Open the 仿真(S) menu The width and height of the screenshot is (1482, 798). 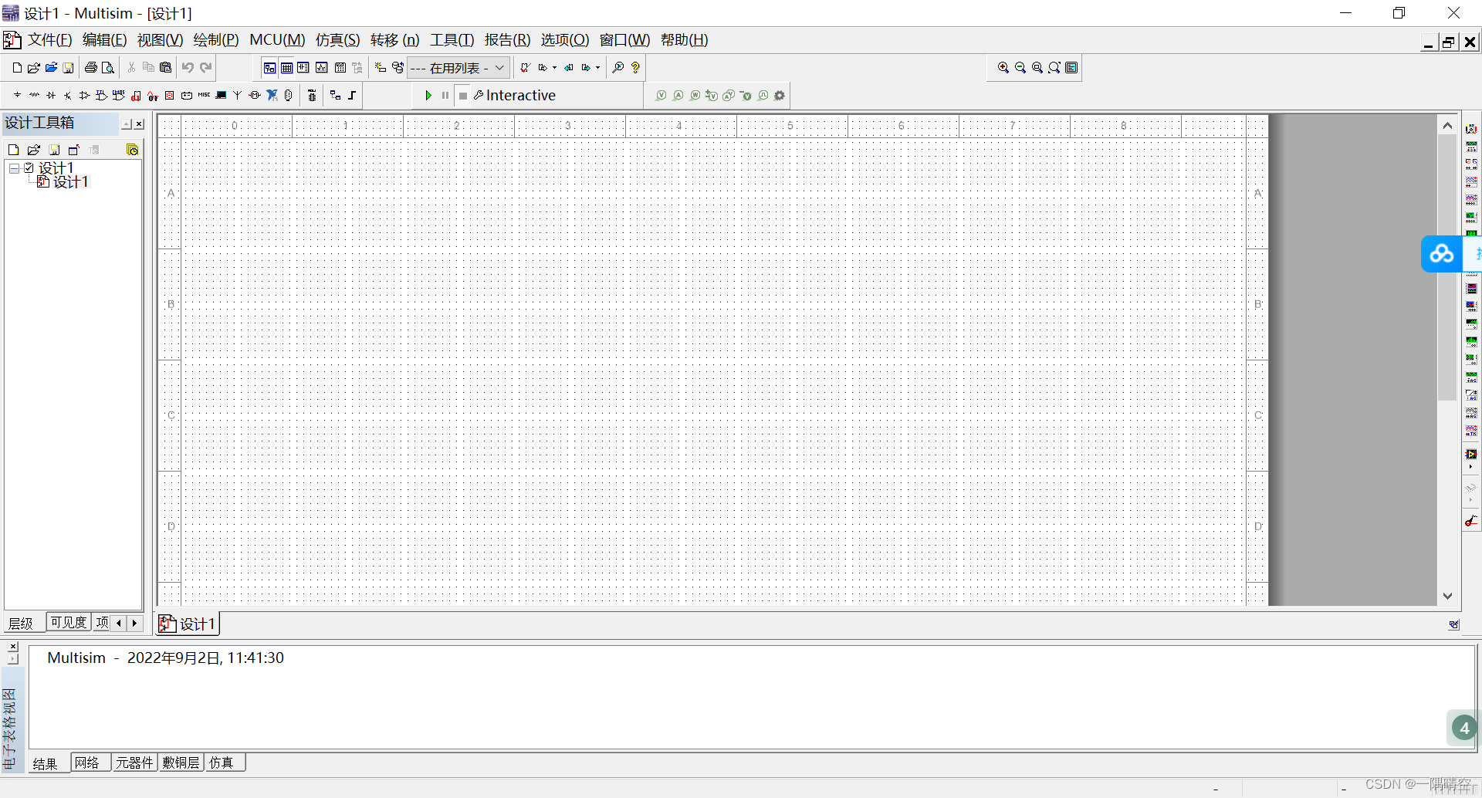(x=337, y=40)
